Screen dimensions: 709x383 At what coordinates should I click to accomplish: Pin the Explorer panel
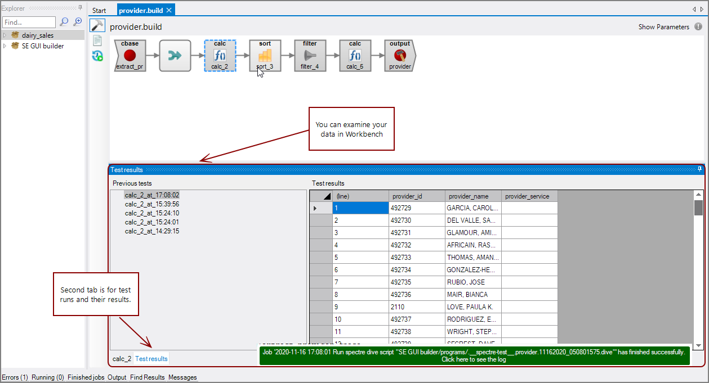(x=81, y=8)
